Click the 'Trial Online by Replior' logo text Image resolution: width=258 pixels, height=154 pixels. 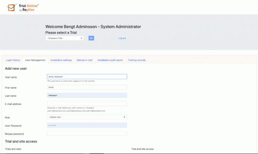pos(29,8)
